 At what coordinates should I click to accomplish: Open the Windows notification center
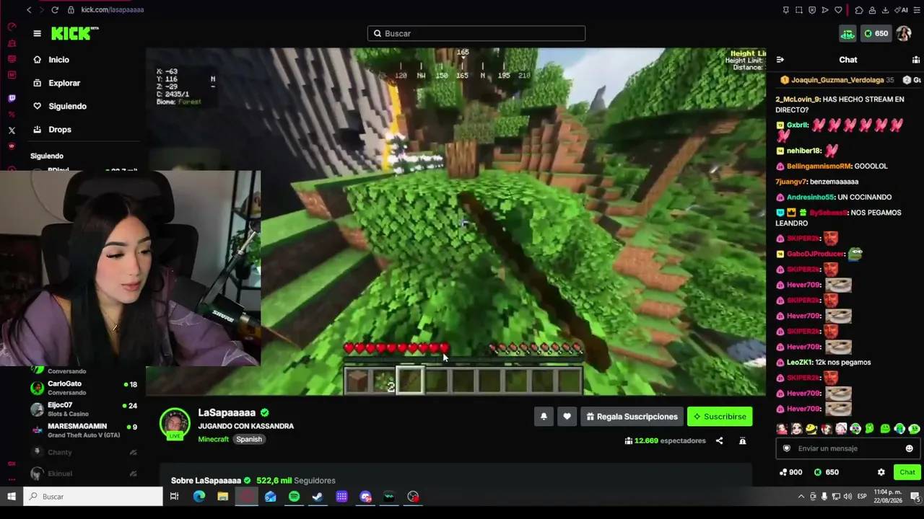tap(915, 497)
